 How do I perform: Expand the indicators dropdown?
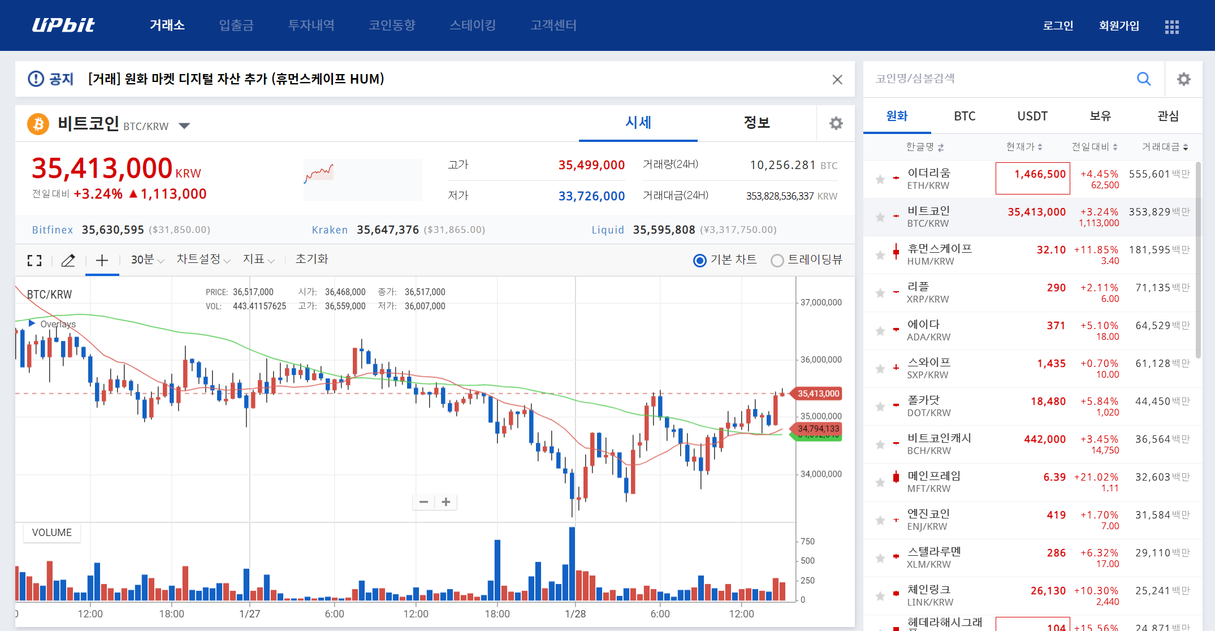tap(259, 260)
